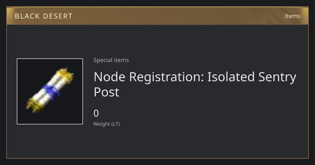Click the words Isolated Sentry in the title
Screen dimensions: 315x165
[252, 77]
